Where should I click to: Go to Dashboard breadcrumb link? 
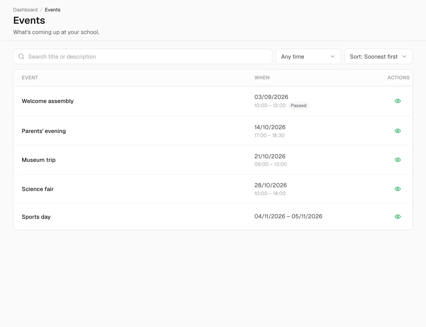pos(25,10)
